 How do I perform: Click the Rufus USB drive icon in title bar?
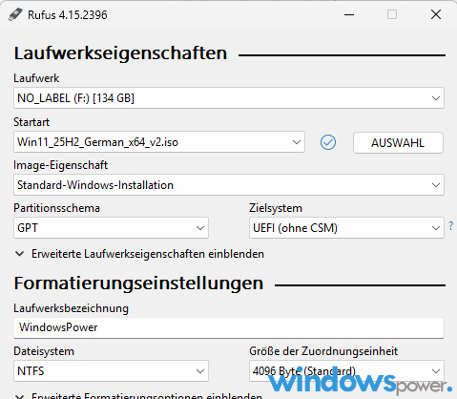[15, 14]
